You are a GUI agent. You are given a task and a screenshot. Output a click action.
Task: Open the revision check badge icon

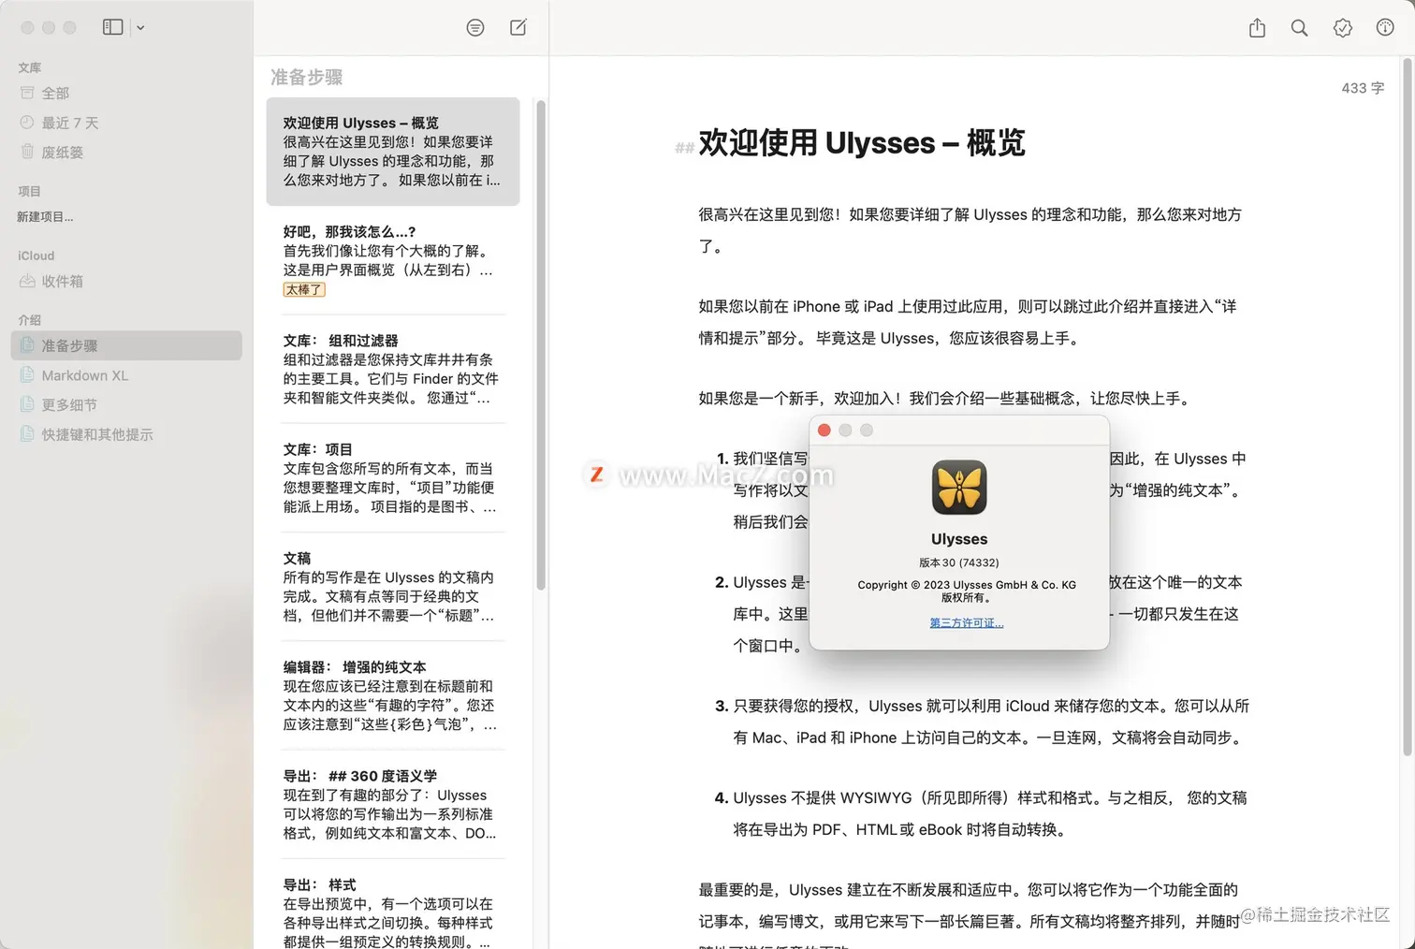point(1342,28)
